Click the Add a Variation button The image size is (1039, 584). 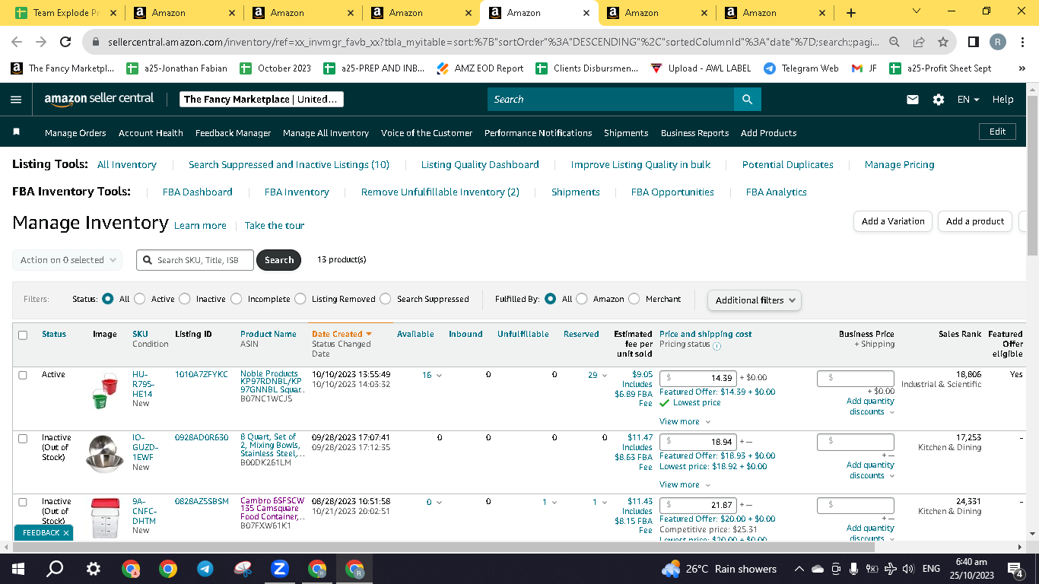click(x=893, y=221)
